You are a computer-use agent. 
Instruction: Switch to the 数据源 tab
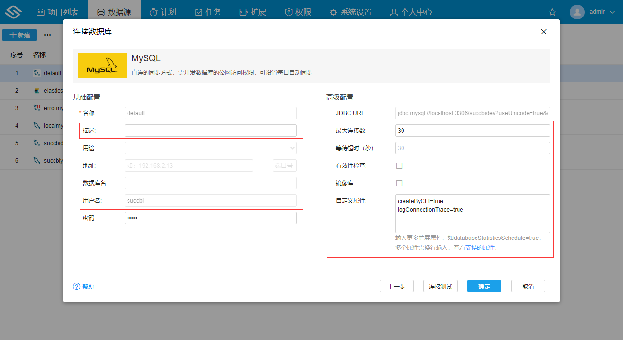point(114,11)
